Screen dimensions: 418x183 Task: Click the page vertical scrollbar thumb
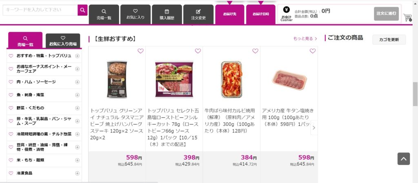[415, 94]
